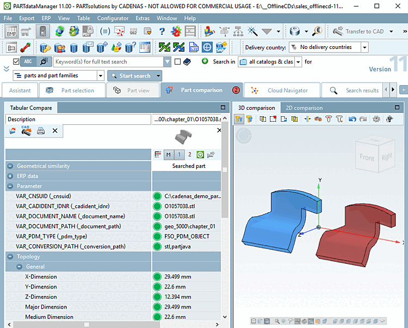The image size is (408, 328).
Task: Click the binoculars search mode icon
Action: (44, 62)
